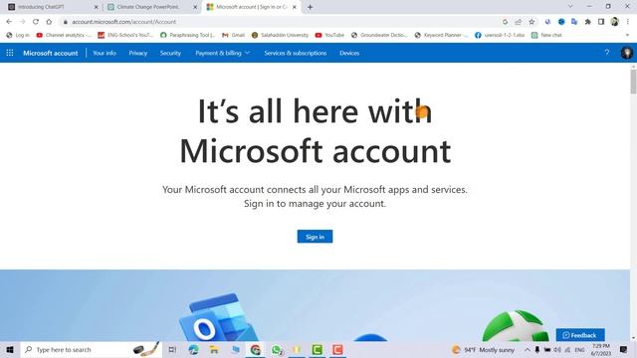Image resolution: width=637 pixels, height=358 pixels.
Task: Toggle the browser side panel
Action: click(x=601, y=22)
